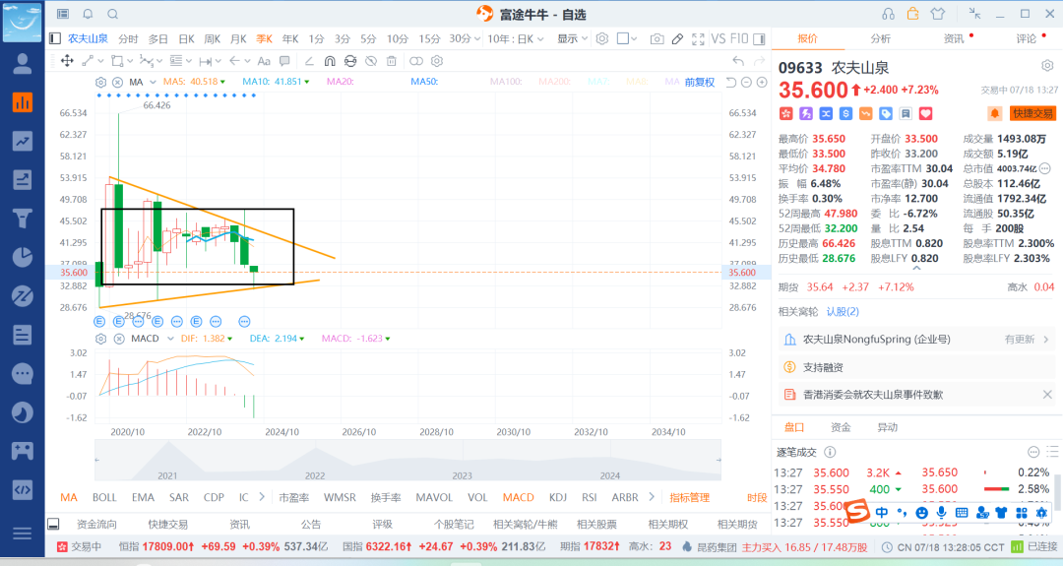Open the notifications bell in title bar

point(88,14)
